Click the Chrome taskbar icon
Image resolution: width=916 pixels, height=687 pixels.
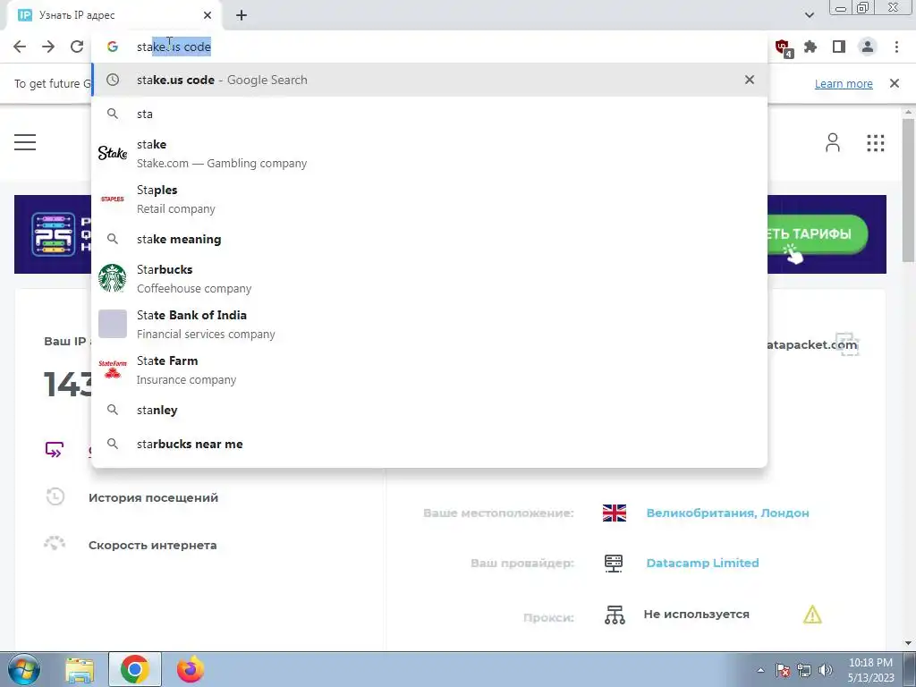[x=135, y=669]
